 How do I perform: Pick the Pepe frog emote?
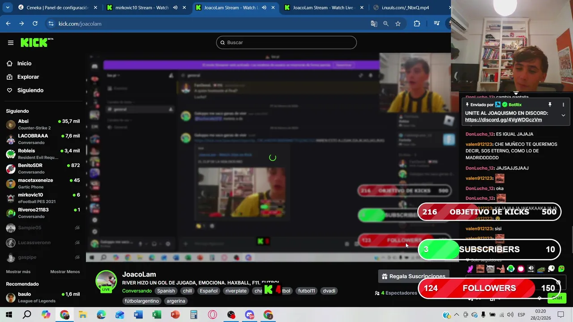pos(541,269)
